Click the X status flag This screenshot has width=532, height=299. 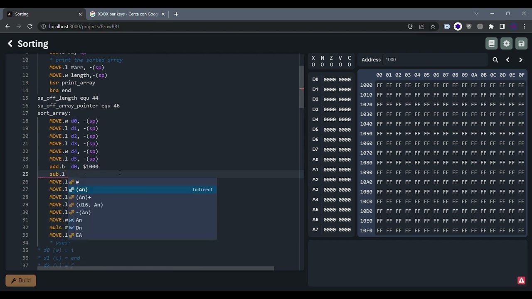[x=313, y=61]
